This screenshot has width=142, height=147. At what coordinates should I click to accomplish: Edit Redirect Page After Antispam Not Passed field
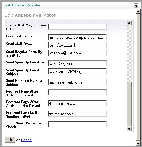point(77,103)
